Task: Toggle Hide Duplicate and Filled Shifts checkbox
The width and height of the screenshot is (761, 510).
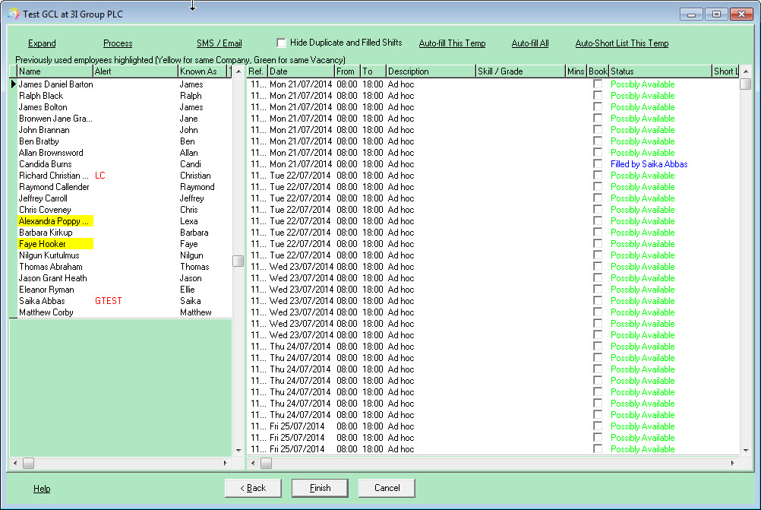Action: [281, 43]
